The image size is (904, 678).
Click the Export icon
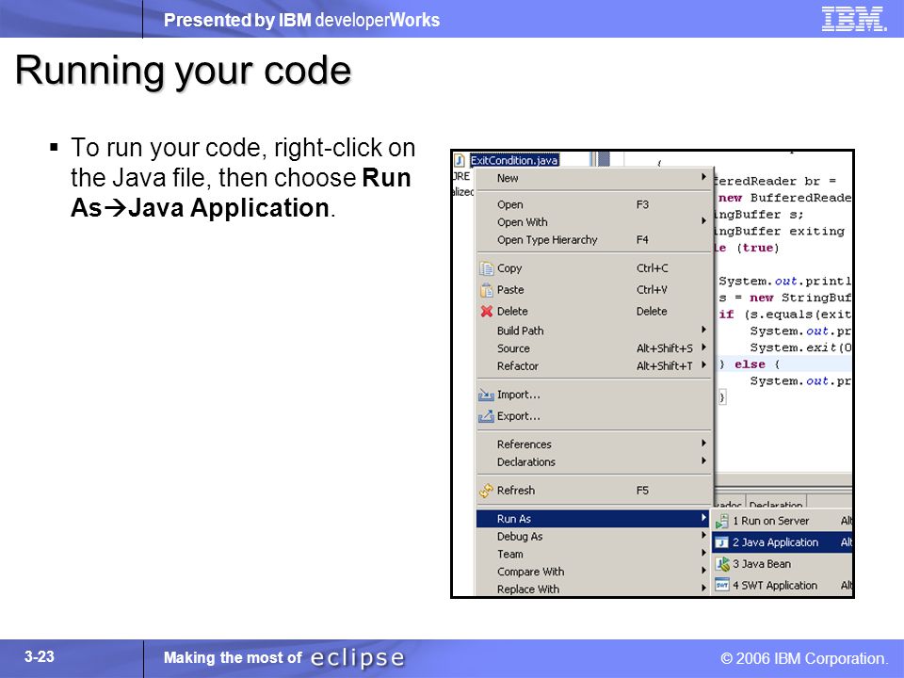coord(486,416)
